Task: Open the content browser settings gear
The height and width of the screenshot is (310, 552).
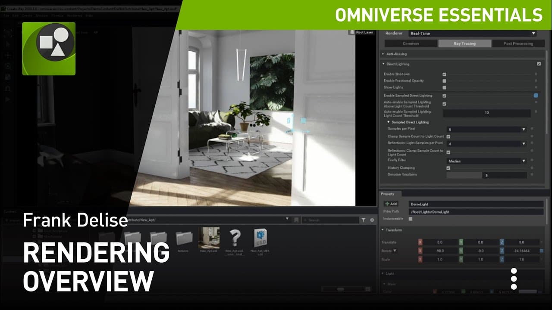Action: pyautogui.click(x=372, y=220)
